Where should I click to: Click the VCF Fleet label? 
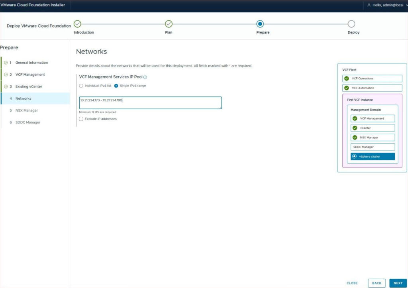[349, 70]
